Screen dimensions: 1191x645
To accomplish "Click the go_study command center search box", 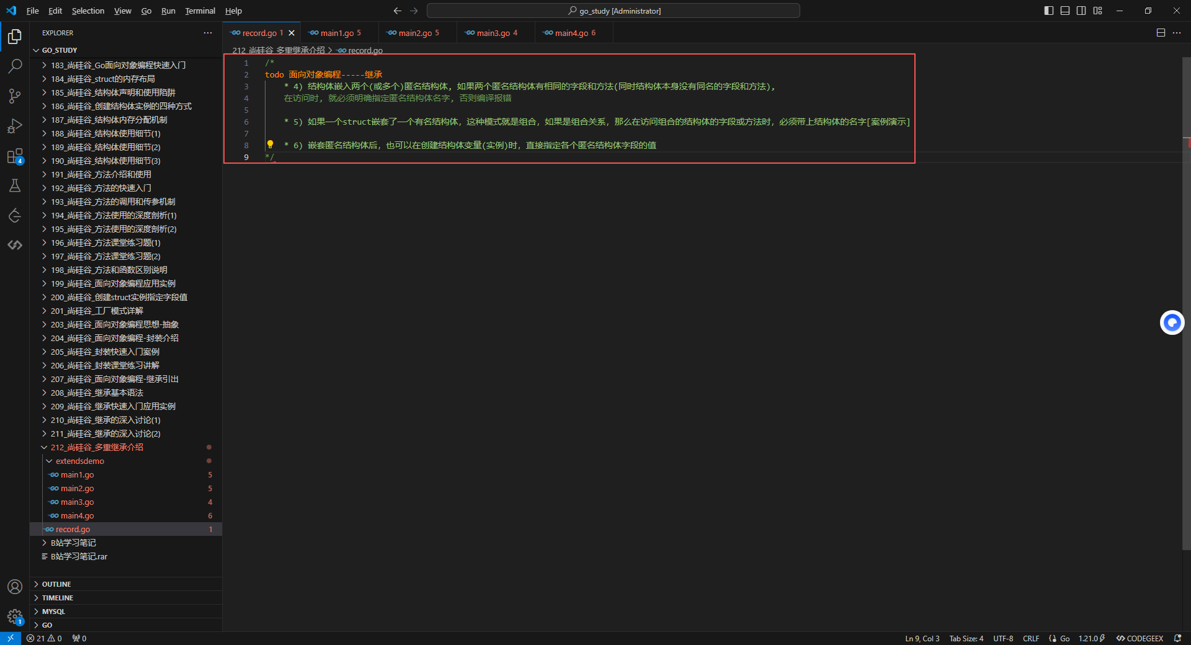I will [613, 11].
